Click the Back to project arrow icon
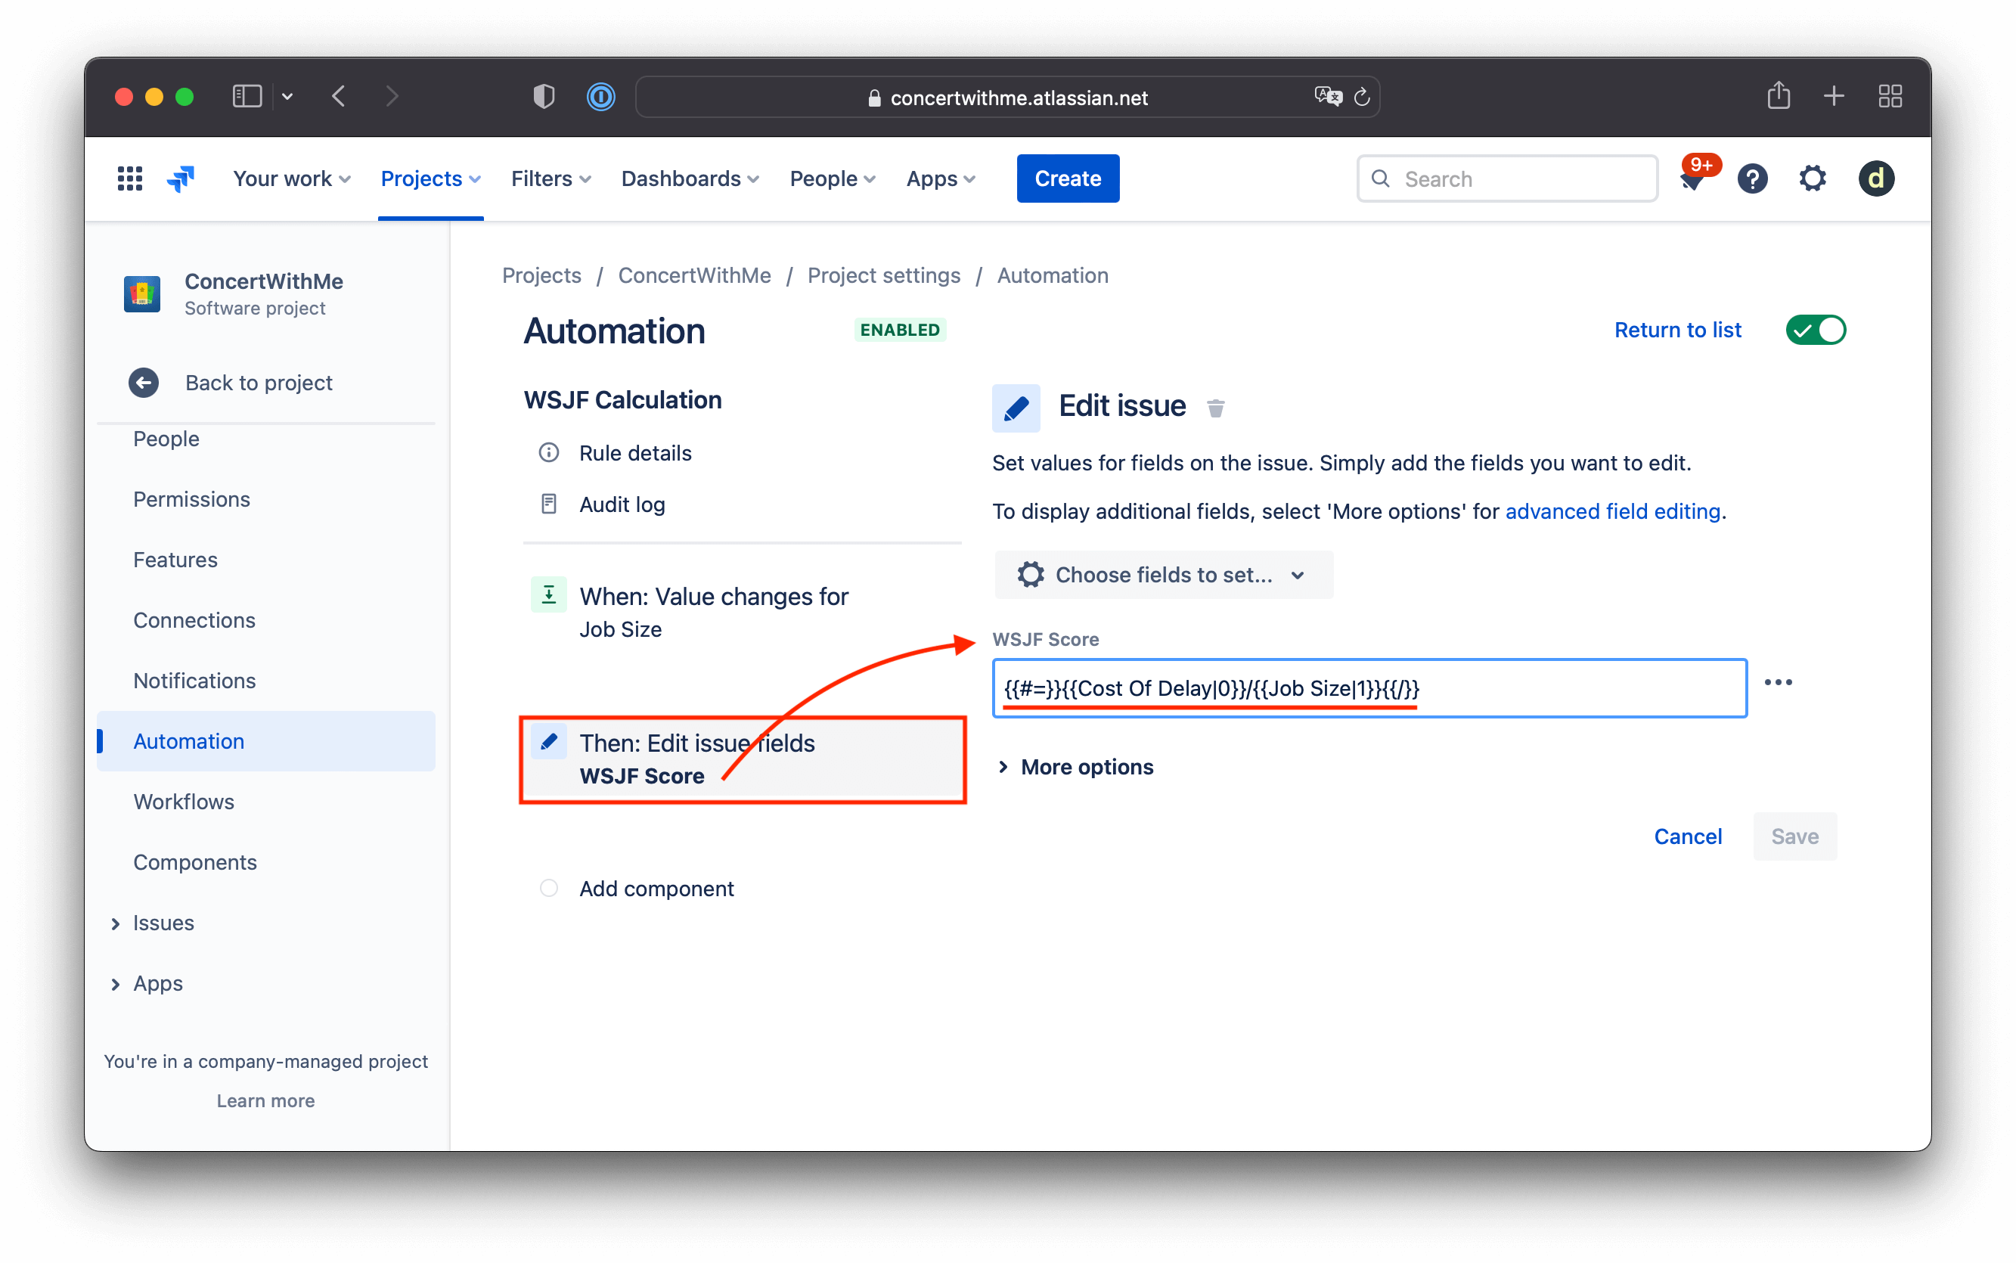Viewport: 2016px width, 1263px height. (144, 383)
